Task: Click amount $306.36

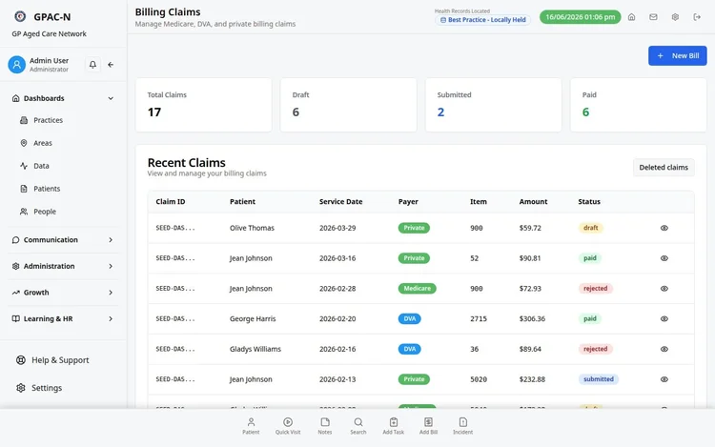Action: tap(532, 318)
